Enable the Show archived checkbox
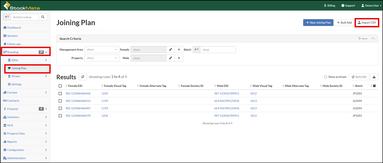383x163 pixels. pyautogui.click(x=326, y=77)
